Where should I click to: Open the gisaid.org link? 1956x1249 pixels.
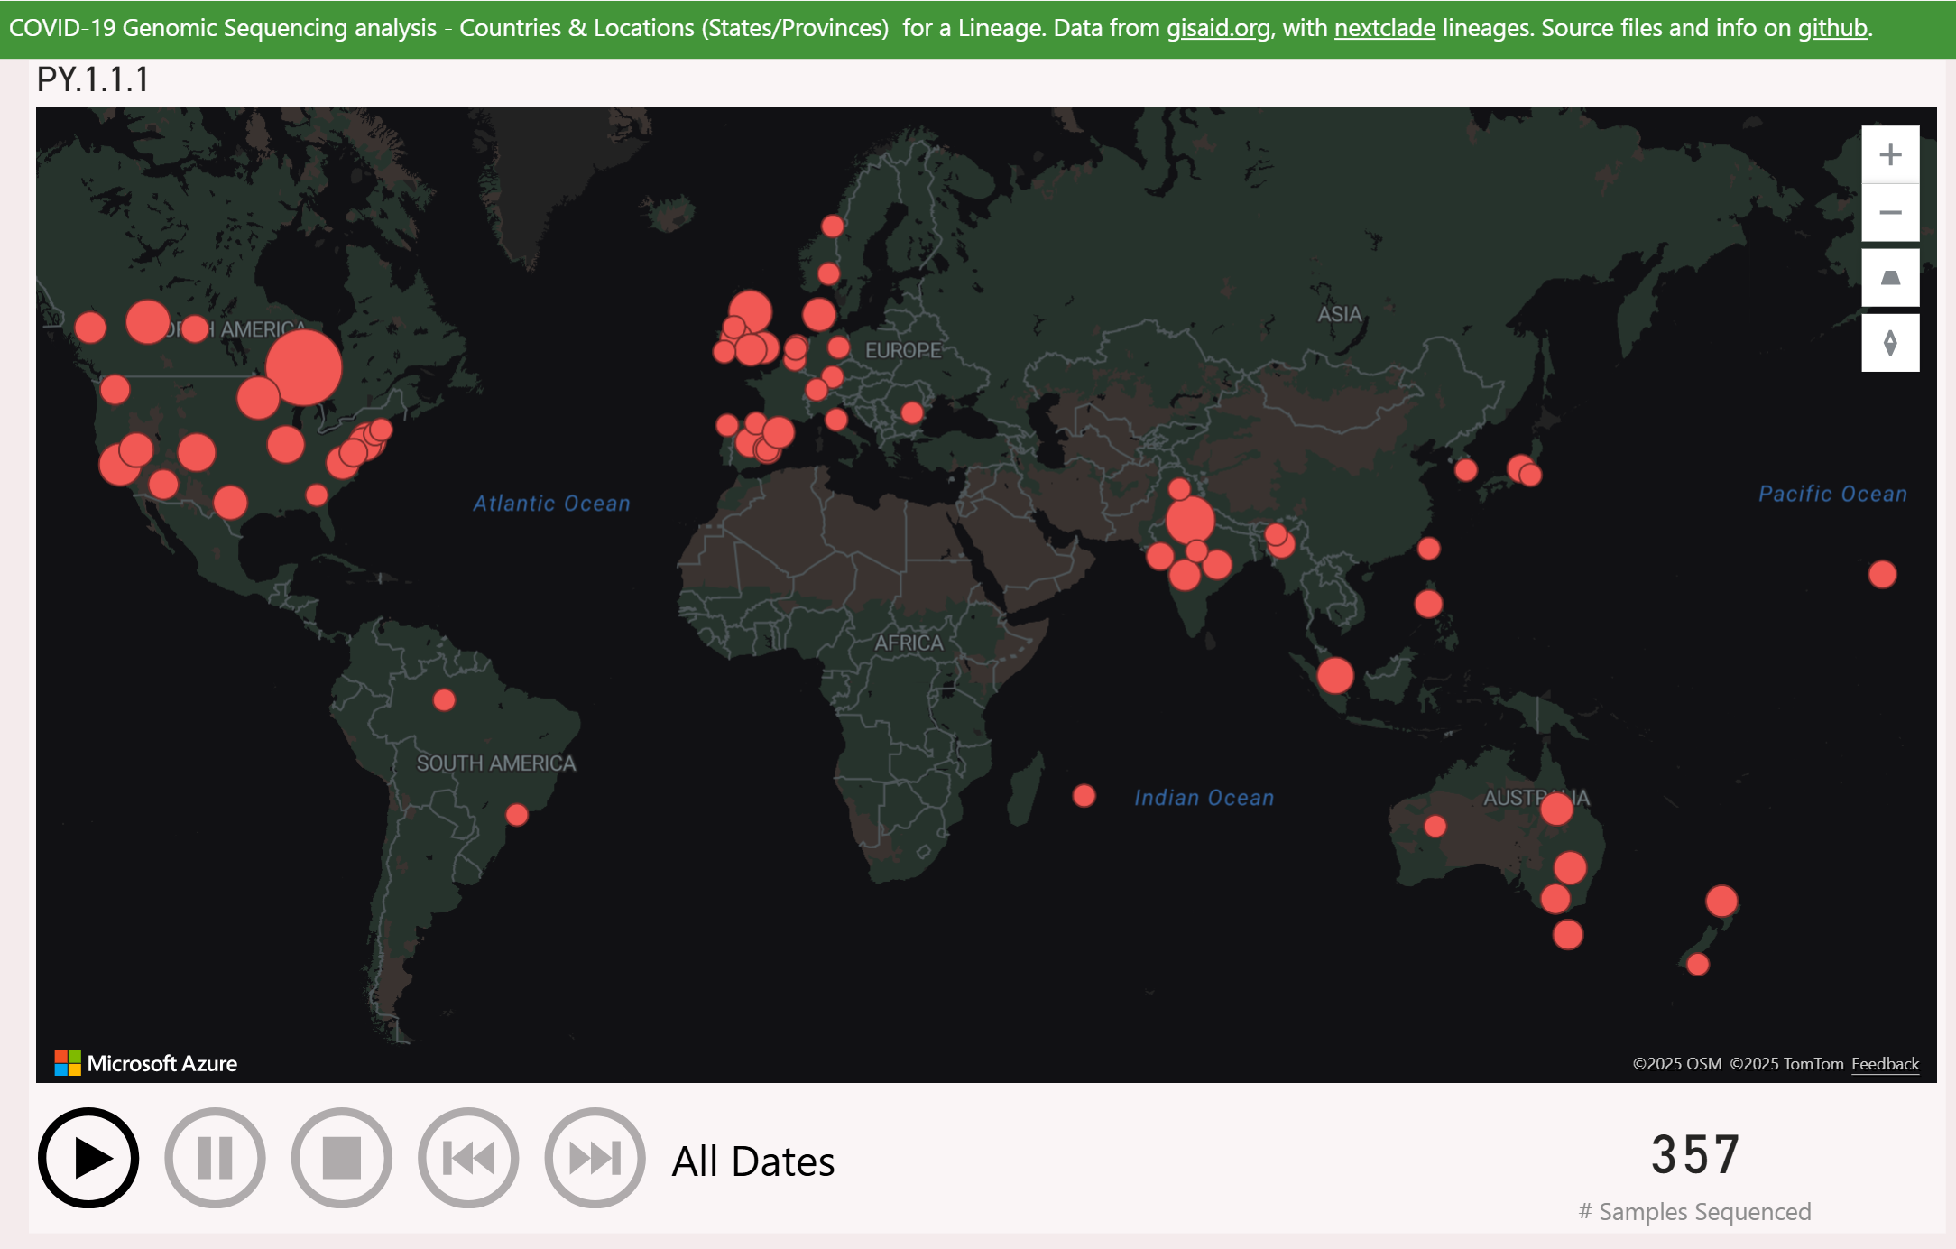pos(1218,28)
